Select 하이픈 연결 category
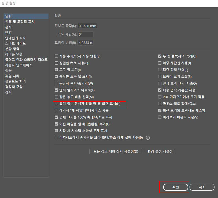 point(26,54)
